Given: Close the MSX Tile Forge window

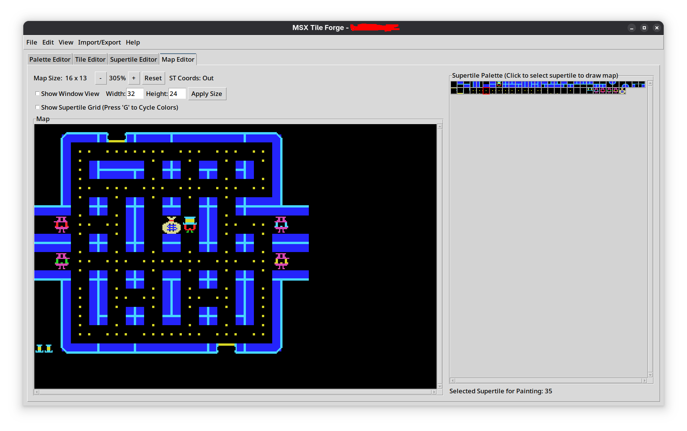Looking at the screenshot, I should pos(657,28).
